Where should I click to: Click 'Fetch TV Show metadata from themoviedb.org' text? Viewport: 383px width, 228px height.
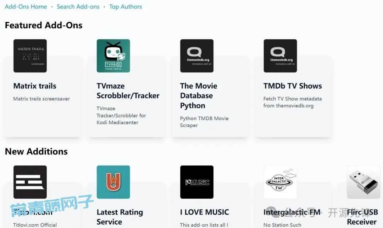293,102
